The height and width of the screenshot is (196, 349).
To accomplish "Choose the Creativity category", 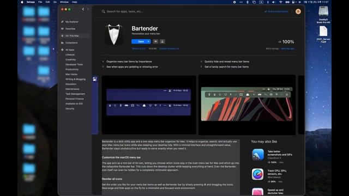I will (x=70, y=59).
